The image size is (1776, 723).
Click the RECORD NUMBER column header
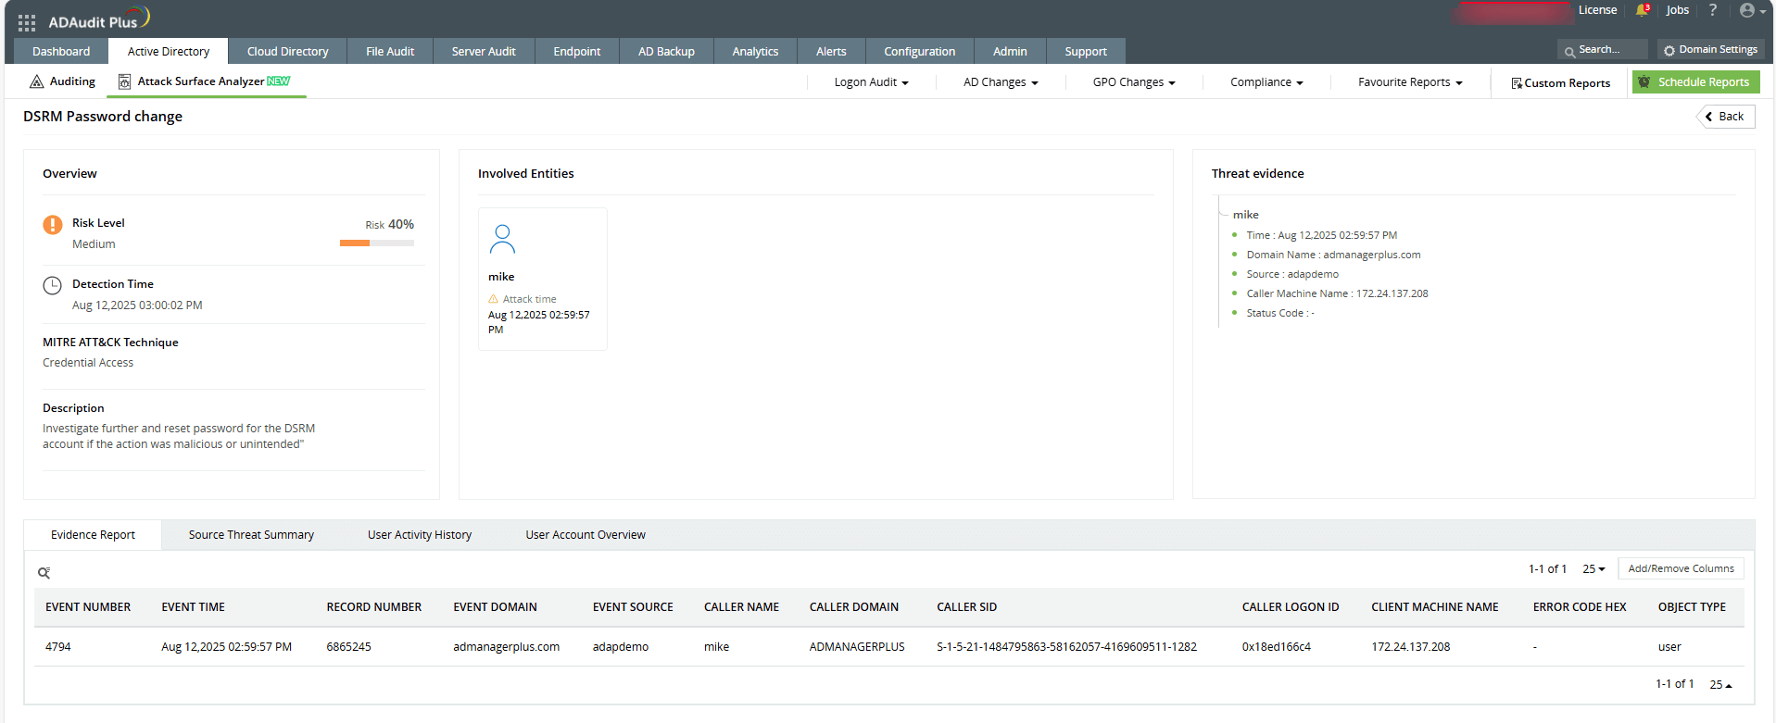pos(374,607)
